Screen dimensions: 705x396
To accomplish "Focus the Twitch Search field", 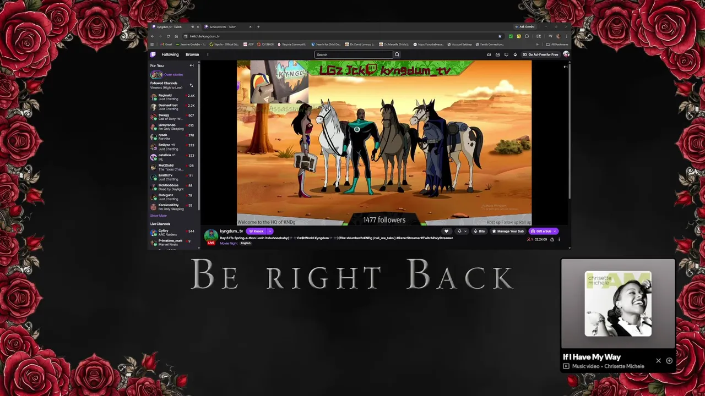I will (x=353, y=54).
